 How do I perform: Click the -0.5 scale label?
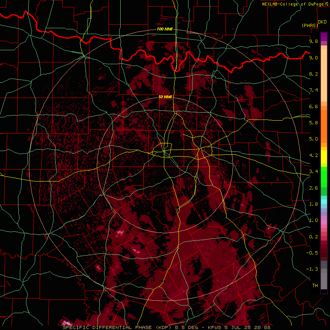312,253
